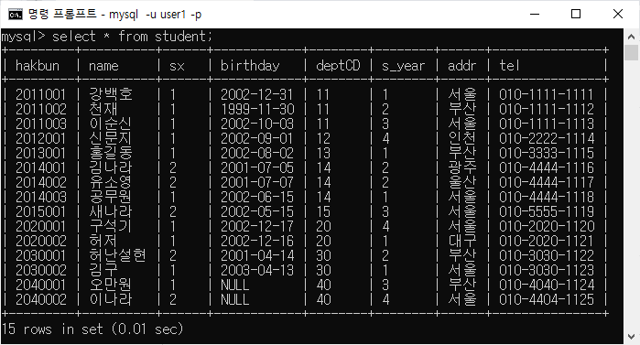Screen dimensions: 640x345
Task: Close the mysql command prompt window
Action: pyautogui.click(x=618, y=14)
